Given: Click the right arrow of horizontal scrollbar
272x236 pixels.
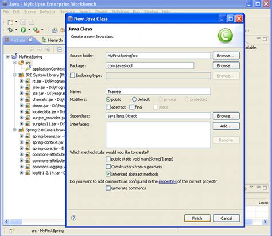Looking at the screenshot, I should (265, 222).
